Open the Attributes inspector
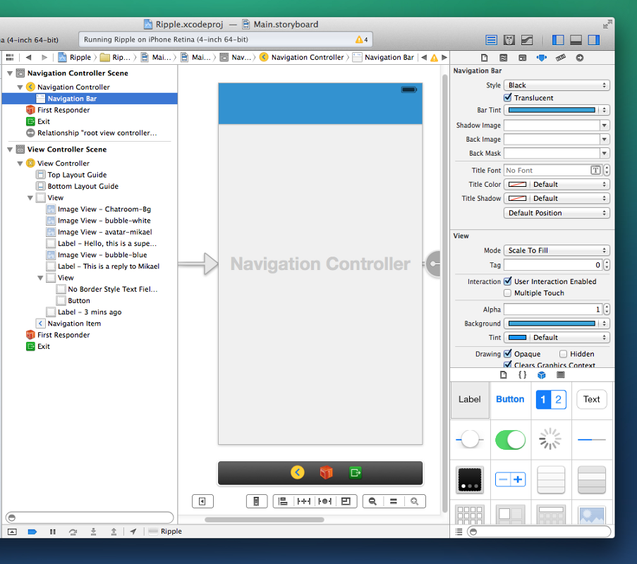Screen dimensions: 637x564 point(541,58)
